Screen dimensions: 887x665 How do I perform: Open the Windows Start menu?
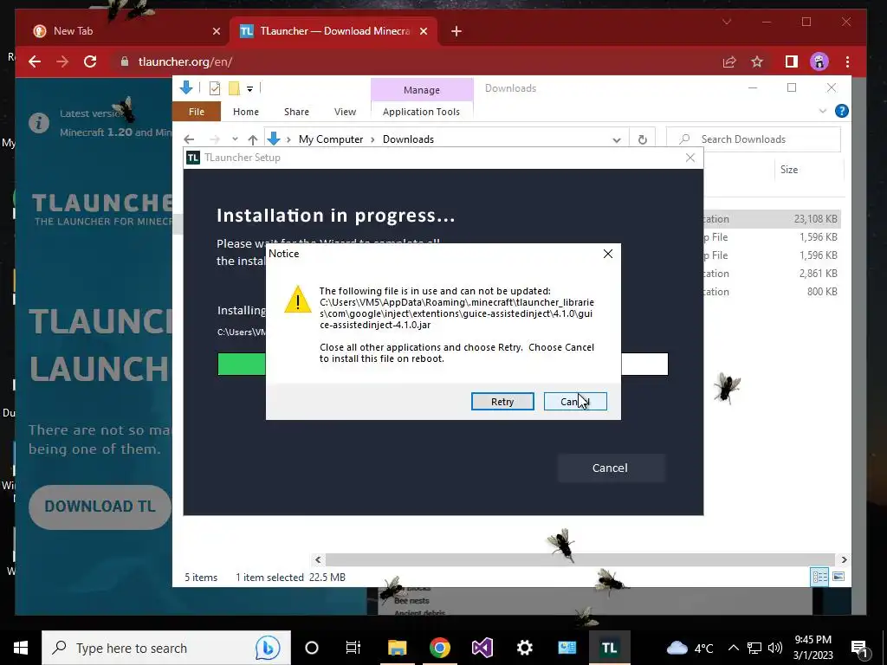click(21, 648)
